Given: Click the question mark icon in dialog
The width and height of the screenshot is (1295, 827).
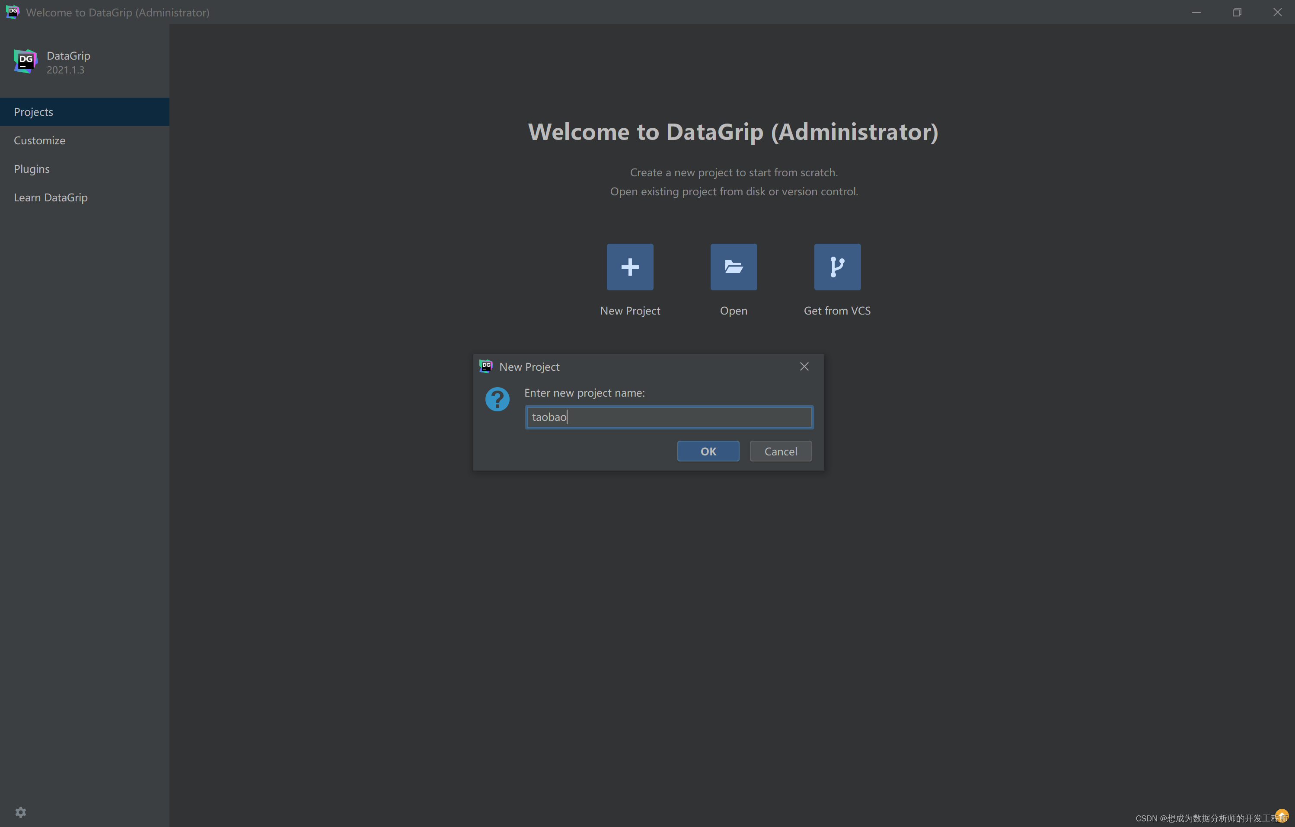Looking at the screenshot, I should tap(497, 400).
